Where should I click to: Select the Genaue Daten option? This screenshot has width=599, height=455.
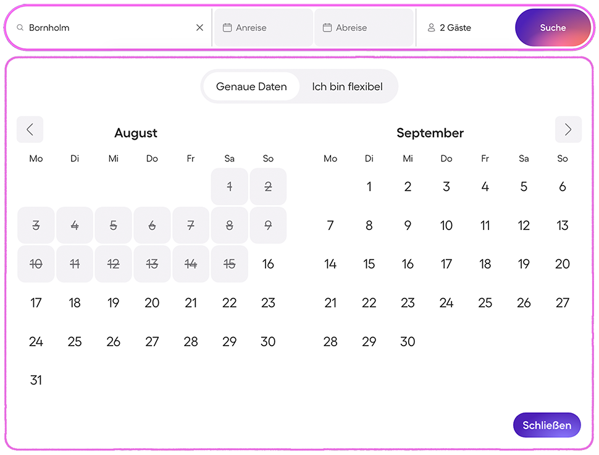pyautogui.click(x=251, y=87)
